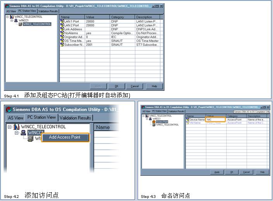Click the Link Address row icon in Step 4.1 window
Image resolution: width=273 pixels, height=201 pixels.
(x=62, y=29)
